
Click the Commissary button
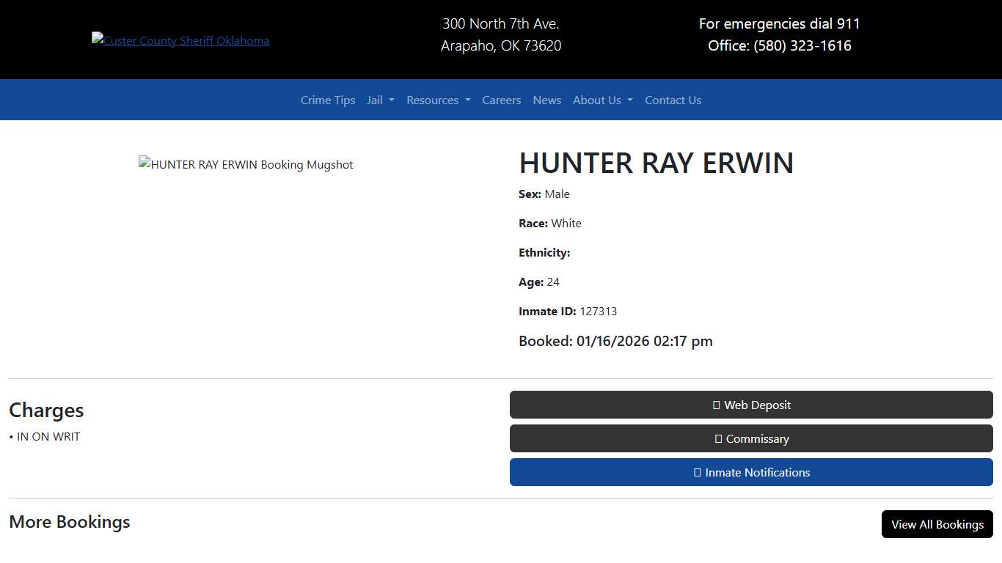[x=751, y=438]
